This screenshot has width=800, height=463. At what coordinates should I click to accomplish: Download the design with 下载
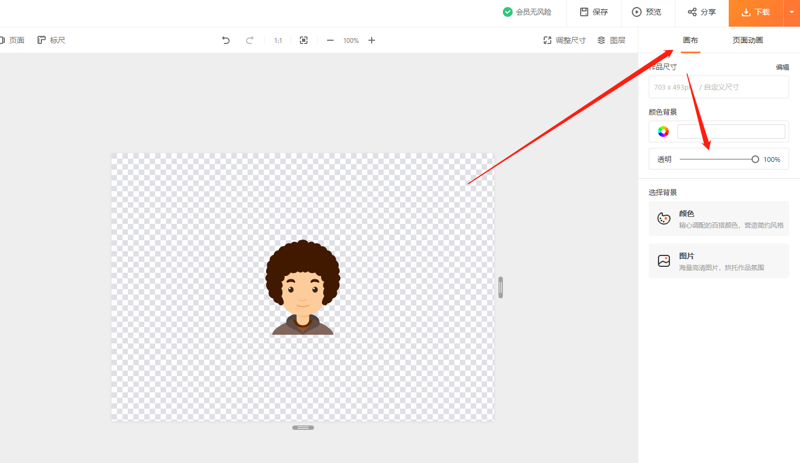756,12
